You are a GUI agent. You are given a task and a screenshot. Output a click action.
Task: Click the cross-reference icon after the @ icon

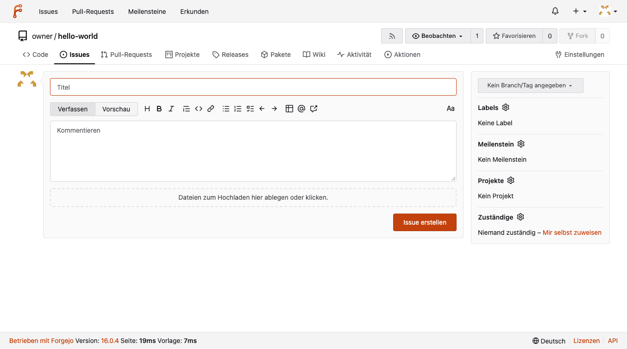coord(314,109)
